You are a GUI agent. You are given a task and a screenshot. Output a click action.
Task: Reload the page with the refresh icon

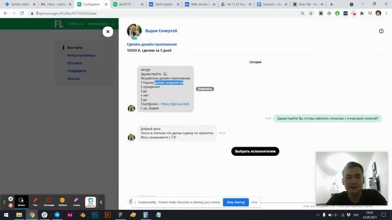coord(22,13)
